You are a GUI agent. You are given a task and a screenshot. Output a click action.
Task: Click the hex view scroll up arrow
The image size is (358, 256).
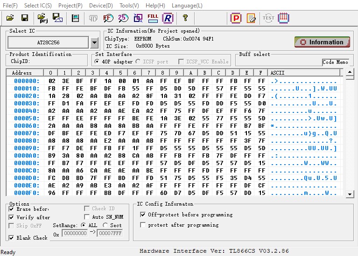click(350, 72)
